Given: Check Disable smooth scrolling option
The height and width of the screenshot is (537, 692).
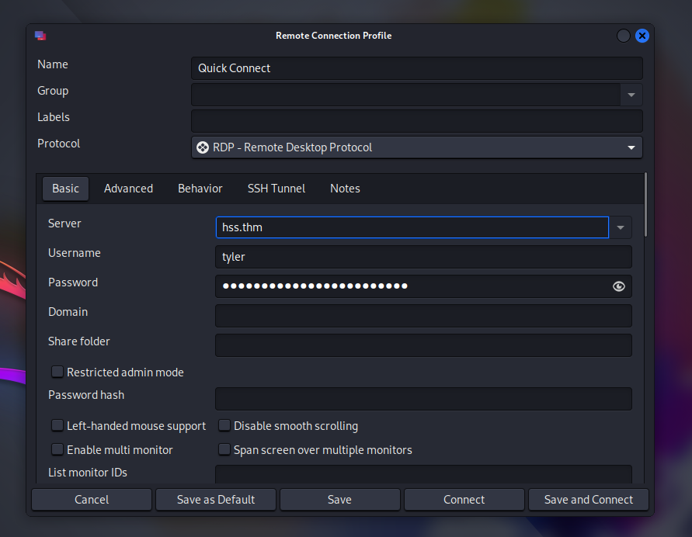Looking at the screenshot, I should (x=224, y=426).
